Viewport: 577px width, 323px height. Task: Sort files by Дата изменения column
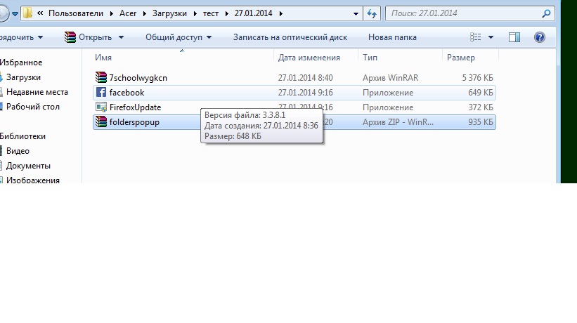click(x=309, y=58)
